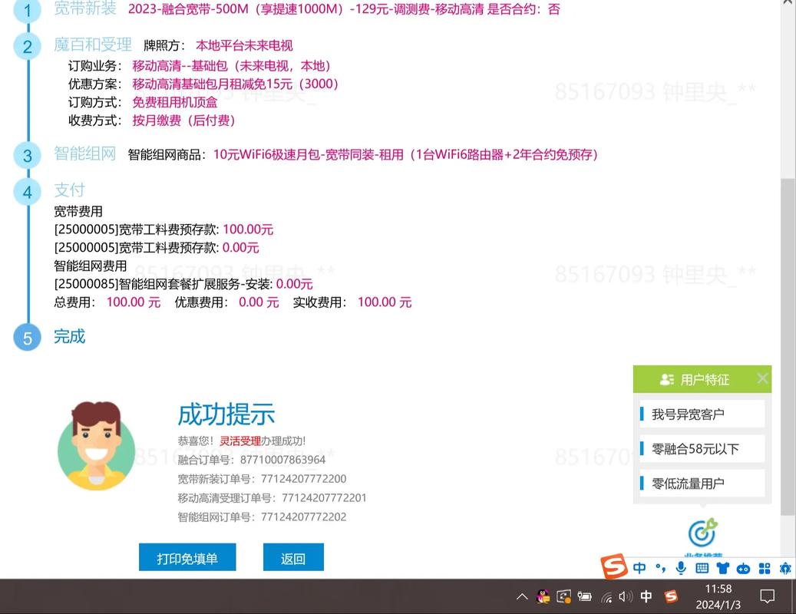
Task: Click the 打印免填单 button
Action: (x=187, y=558)
